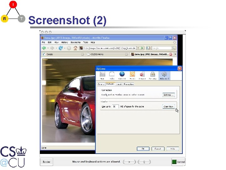The width and height of the screenshot is (226, 170).
Task: Switch to the CS@CU Home tab
Action: (x=107, y=54)
